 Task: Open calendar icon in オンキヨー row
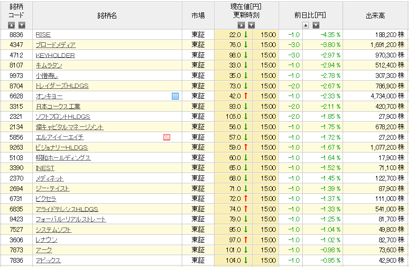(x=175, y=96)
